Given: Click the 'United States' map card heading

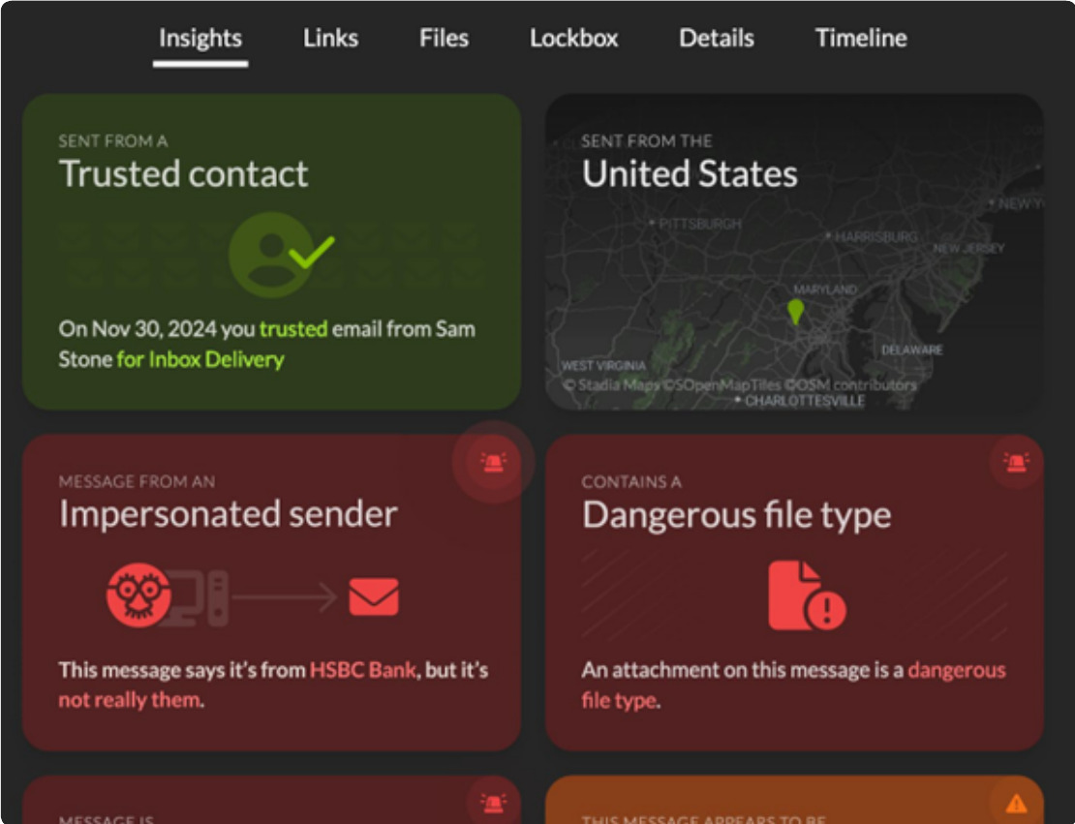Looking at the screenshot, I should 690,174.
